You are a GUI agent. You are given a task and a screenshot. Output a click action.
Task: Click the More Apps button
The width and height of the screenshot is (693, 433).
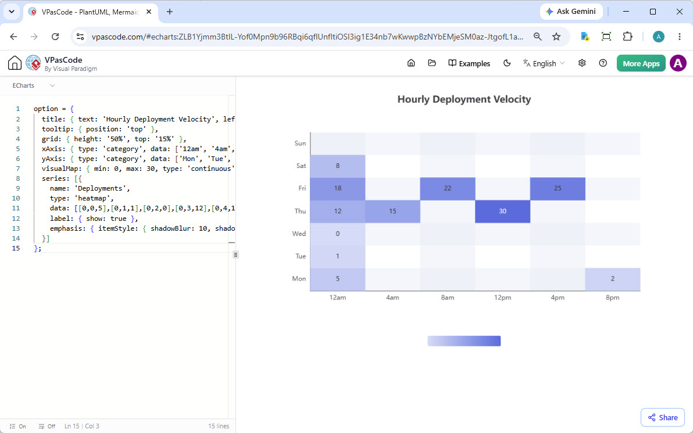641,63
